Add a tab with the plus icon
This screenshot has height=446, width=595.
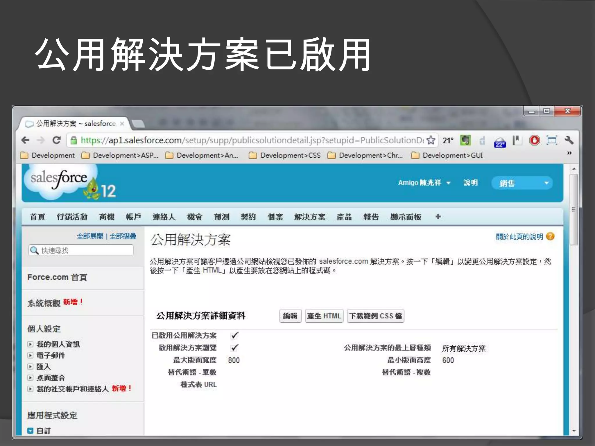(x=438, y=217)
